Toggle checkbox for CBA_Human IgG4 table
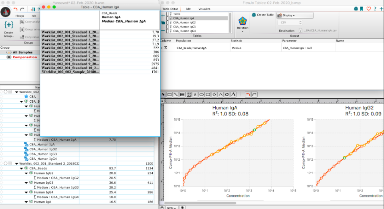This screenshot has height=209, width=384. pyautogui.click(x=168, y=31)
